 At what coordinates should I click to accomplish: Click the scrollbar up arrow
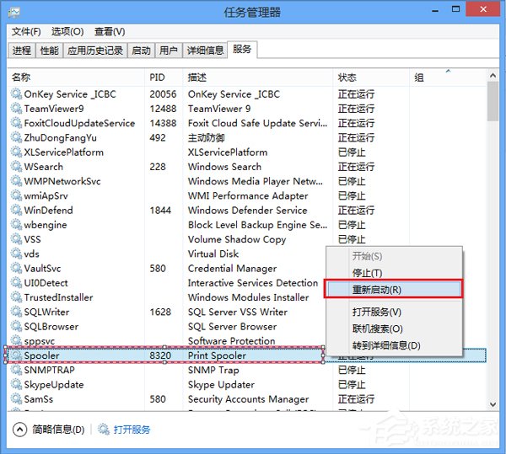coord(493,76)
